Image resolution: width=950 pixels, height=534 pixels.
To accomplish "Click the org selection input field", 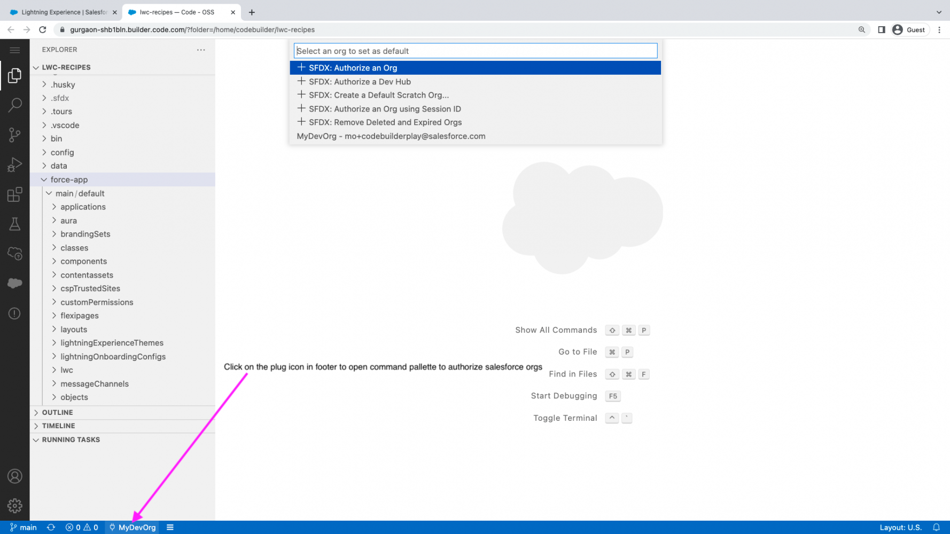I will pos(476,51).
